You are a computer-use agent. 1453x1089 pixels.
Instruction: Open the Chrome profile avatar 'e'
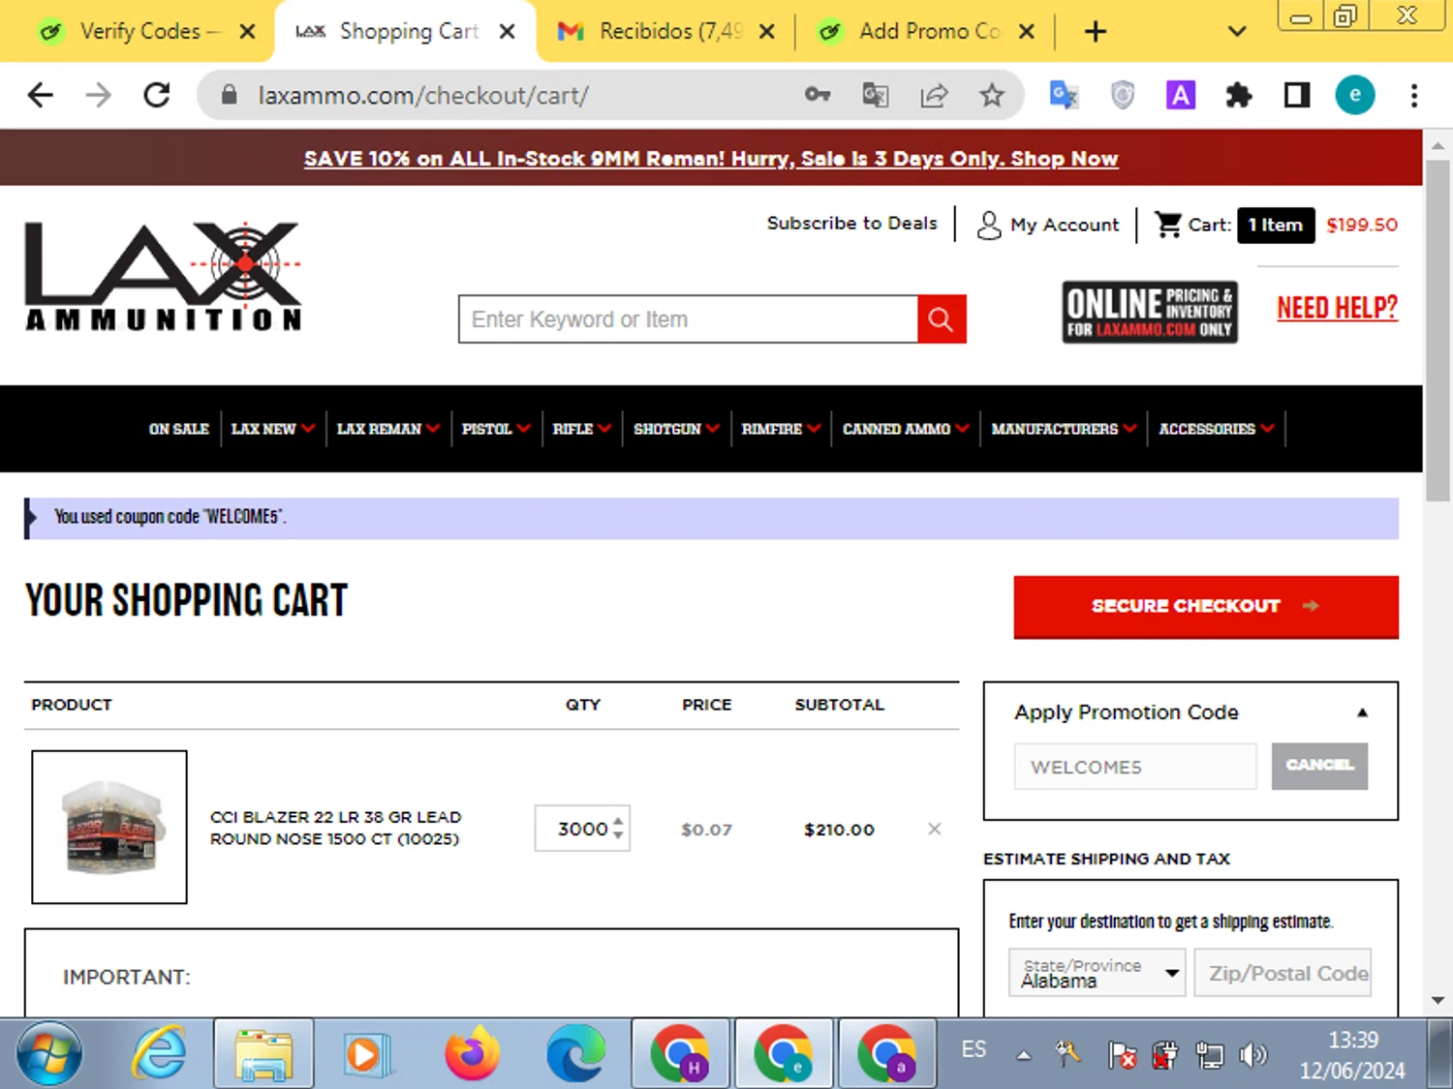(1355, 95)
